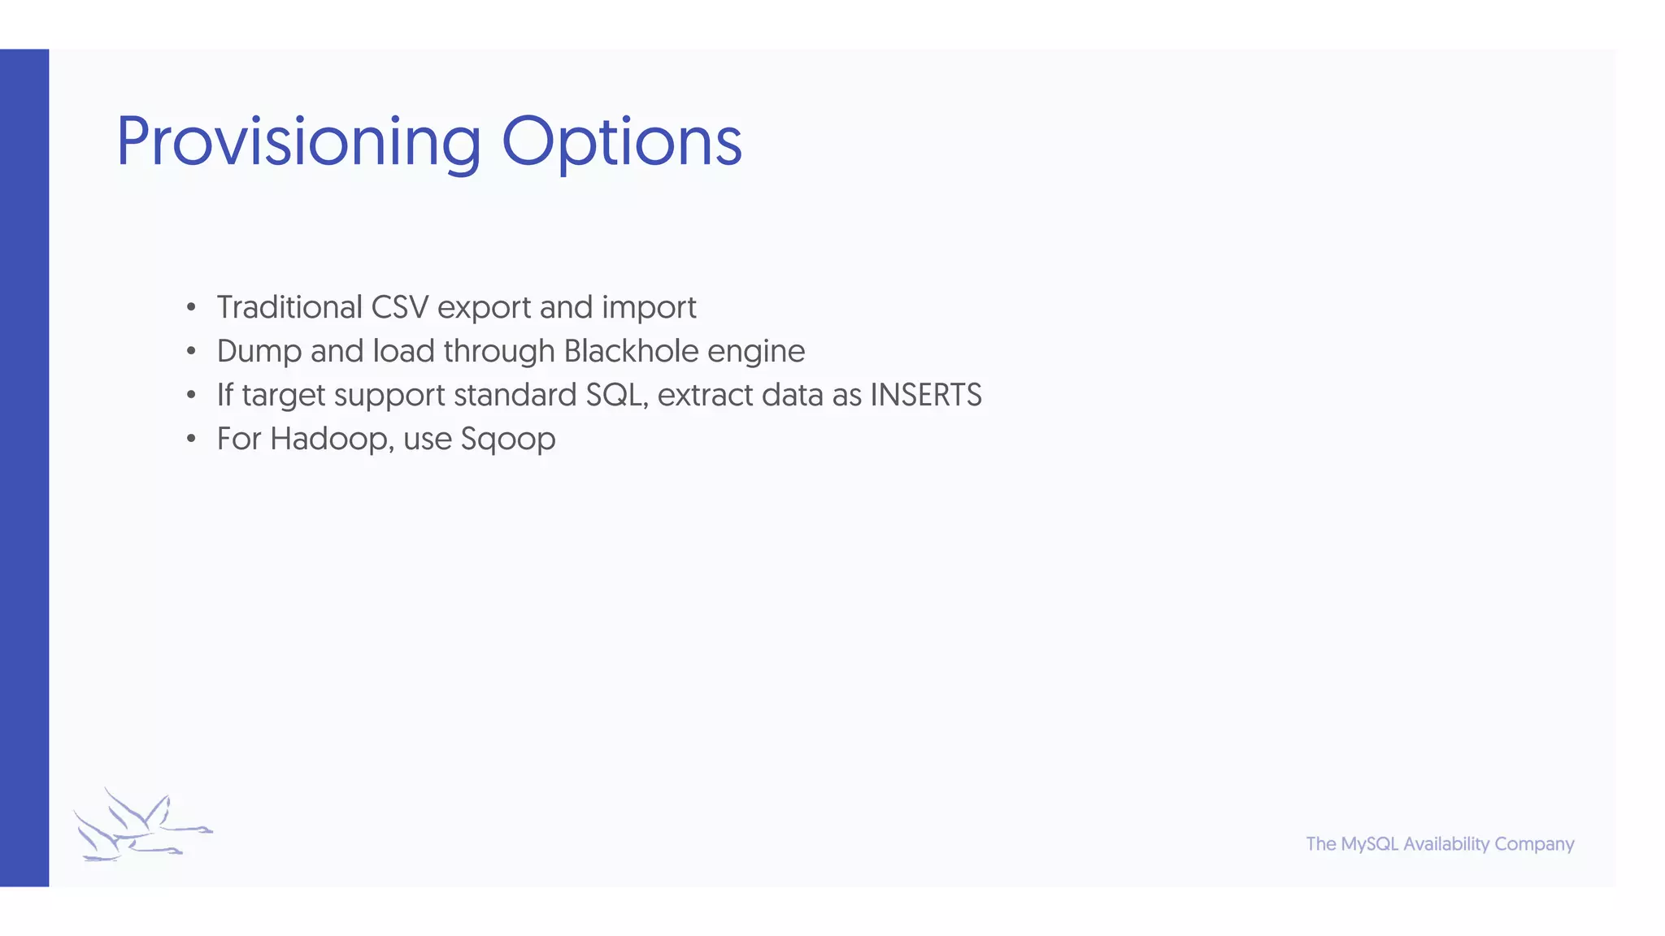The image size is (1665, 936).
Task: Select the 'For Hadoop, use Sqoop' line
Action: coord(386,439)
